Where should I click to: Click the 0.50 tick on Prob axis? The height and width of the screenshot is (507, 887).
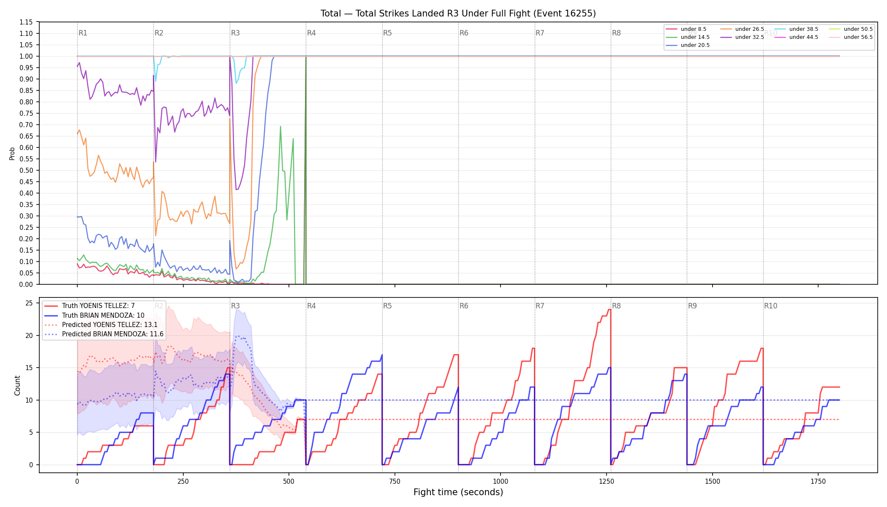click(26, 170)
